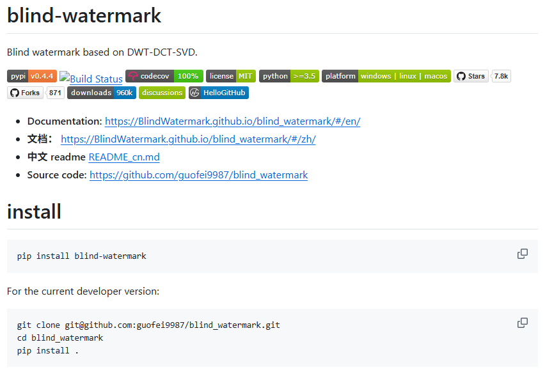This screenshot has width=545, height=372.
Task: Open the 871 forks count
Action: [x=55, y=93]
